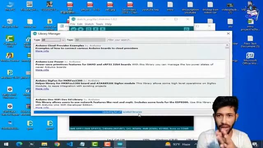Viewport: 263px width, 148px height.
Task: Open More info for Arduino Low Power
Action: click(42, 70)
